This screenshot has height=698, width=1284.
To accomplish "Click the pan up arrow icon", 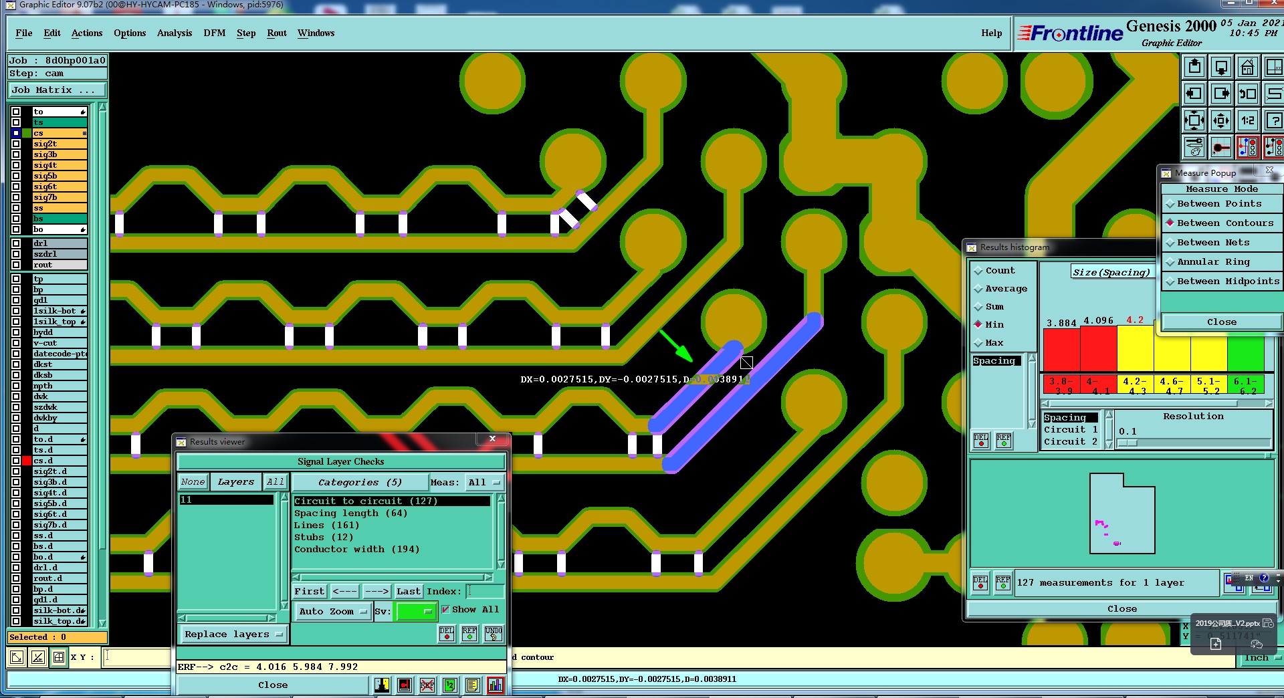I will point(1194,67).
